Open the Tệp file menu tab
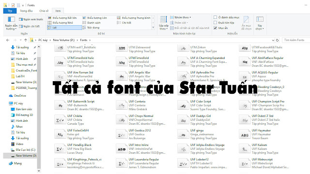The width and height of the screenshot is (310, 174). coord(10,11)
